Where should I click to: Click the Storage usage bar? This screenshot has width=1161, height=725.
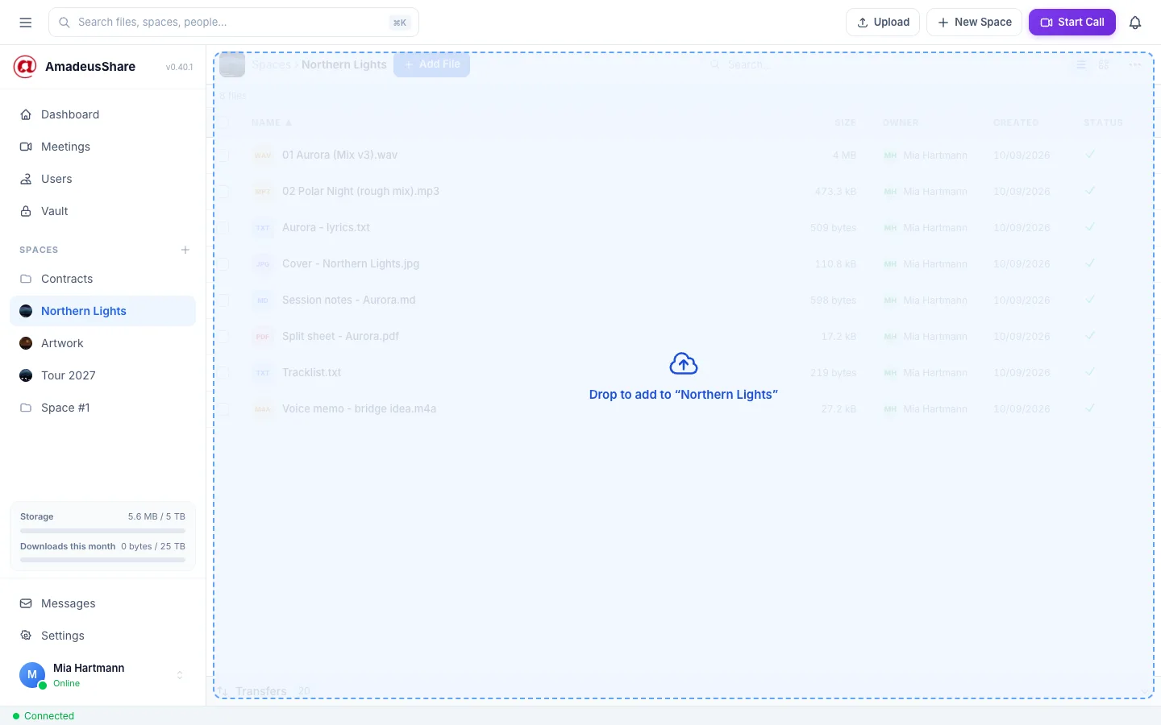tap(102, 531)
